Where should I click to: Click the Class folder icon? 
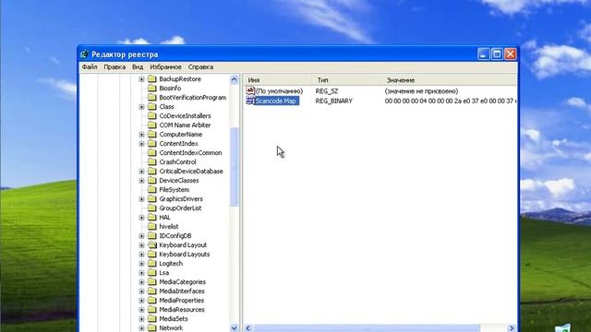click(x=152, y=107)
